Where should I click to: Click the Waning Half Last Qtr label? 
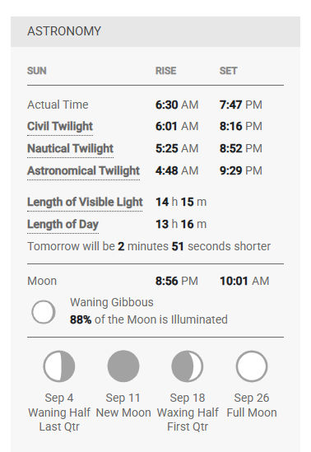(59, 419)
